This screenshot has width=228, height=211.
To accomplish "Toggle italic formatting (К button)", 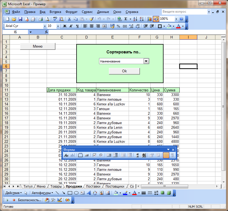I will (x=71, y=26).
